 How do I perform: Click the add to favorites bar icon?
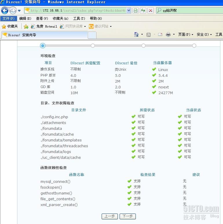coord(26,26)
